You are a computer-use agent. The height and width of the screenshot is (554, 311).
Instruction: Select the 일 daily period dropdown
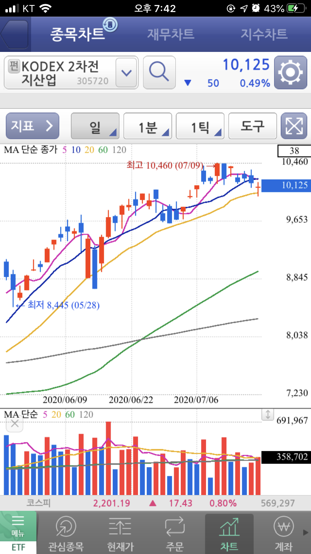pyautogui.click(x=95, y=126)
